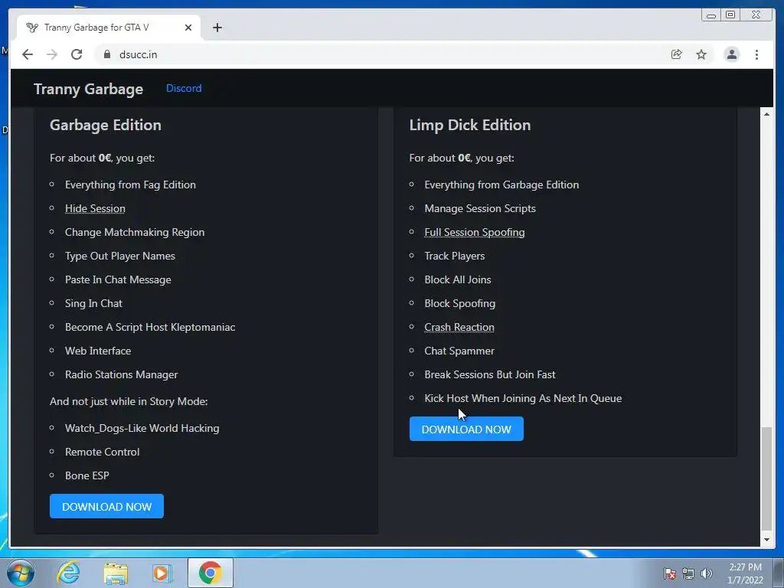
Task: Open Windows Explorer folder on taskbar
Action: (x=116, y=573)
